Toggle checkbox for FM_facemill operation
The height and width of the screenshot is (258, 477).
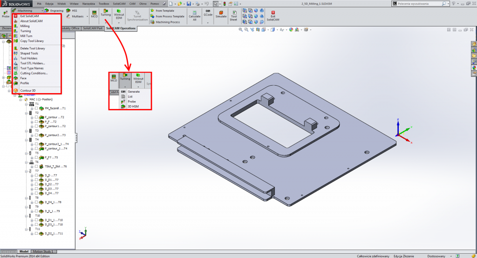click(36, 108)
